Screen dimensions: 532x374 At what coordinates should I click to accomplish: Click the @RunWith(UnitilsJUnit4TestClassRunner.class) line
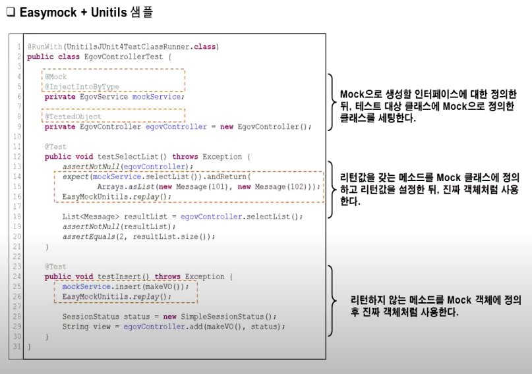[123, 46]
